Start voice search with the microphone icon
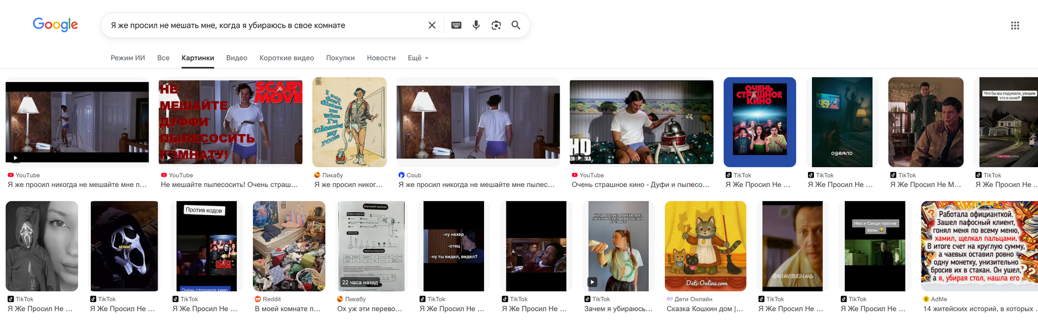Viewport: 1038px width, 321px height. [x=476, y=25]
